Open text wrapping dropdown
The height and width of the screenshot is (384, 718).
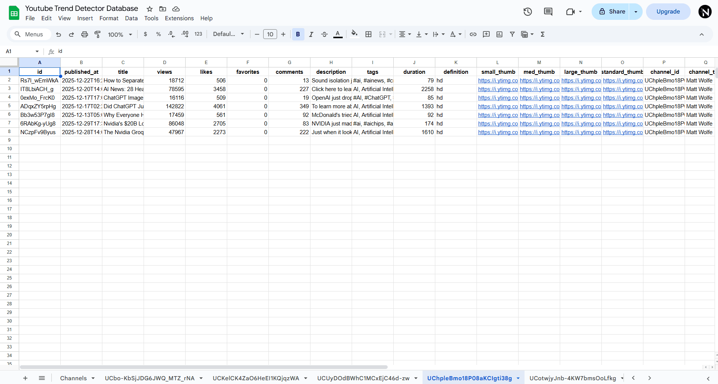439,34
